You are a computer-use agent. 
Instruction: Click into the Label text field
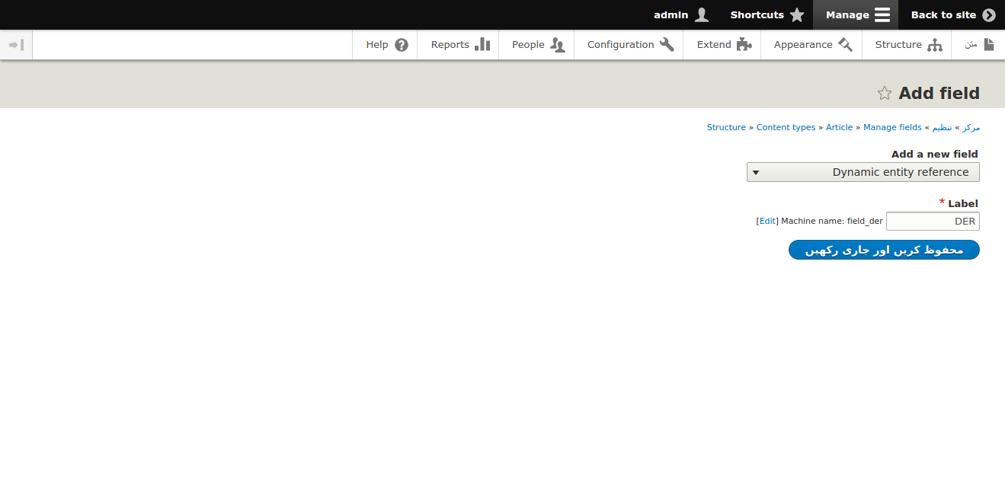pyautogui.click(x=933, y=222)
